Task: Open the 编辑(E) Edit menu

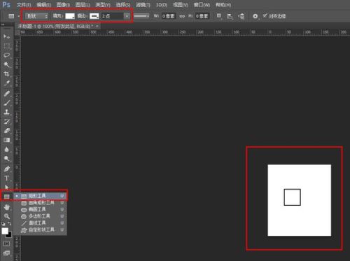Action: coord(43,5)
